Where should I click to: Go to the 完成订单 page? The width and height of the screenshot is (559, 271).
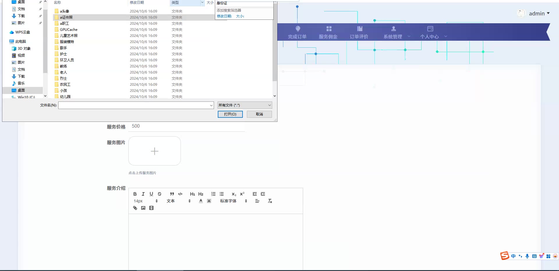(297, 33)
